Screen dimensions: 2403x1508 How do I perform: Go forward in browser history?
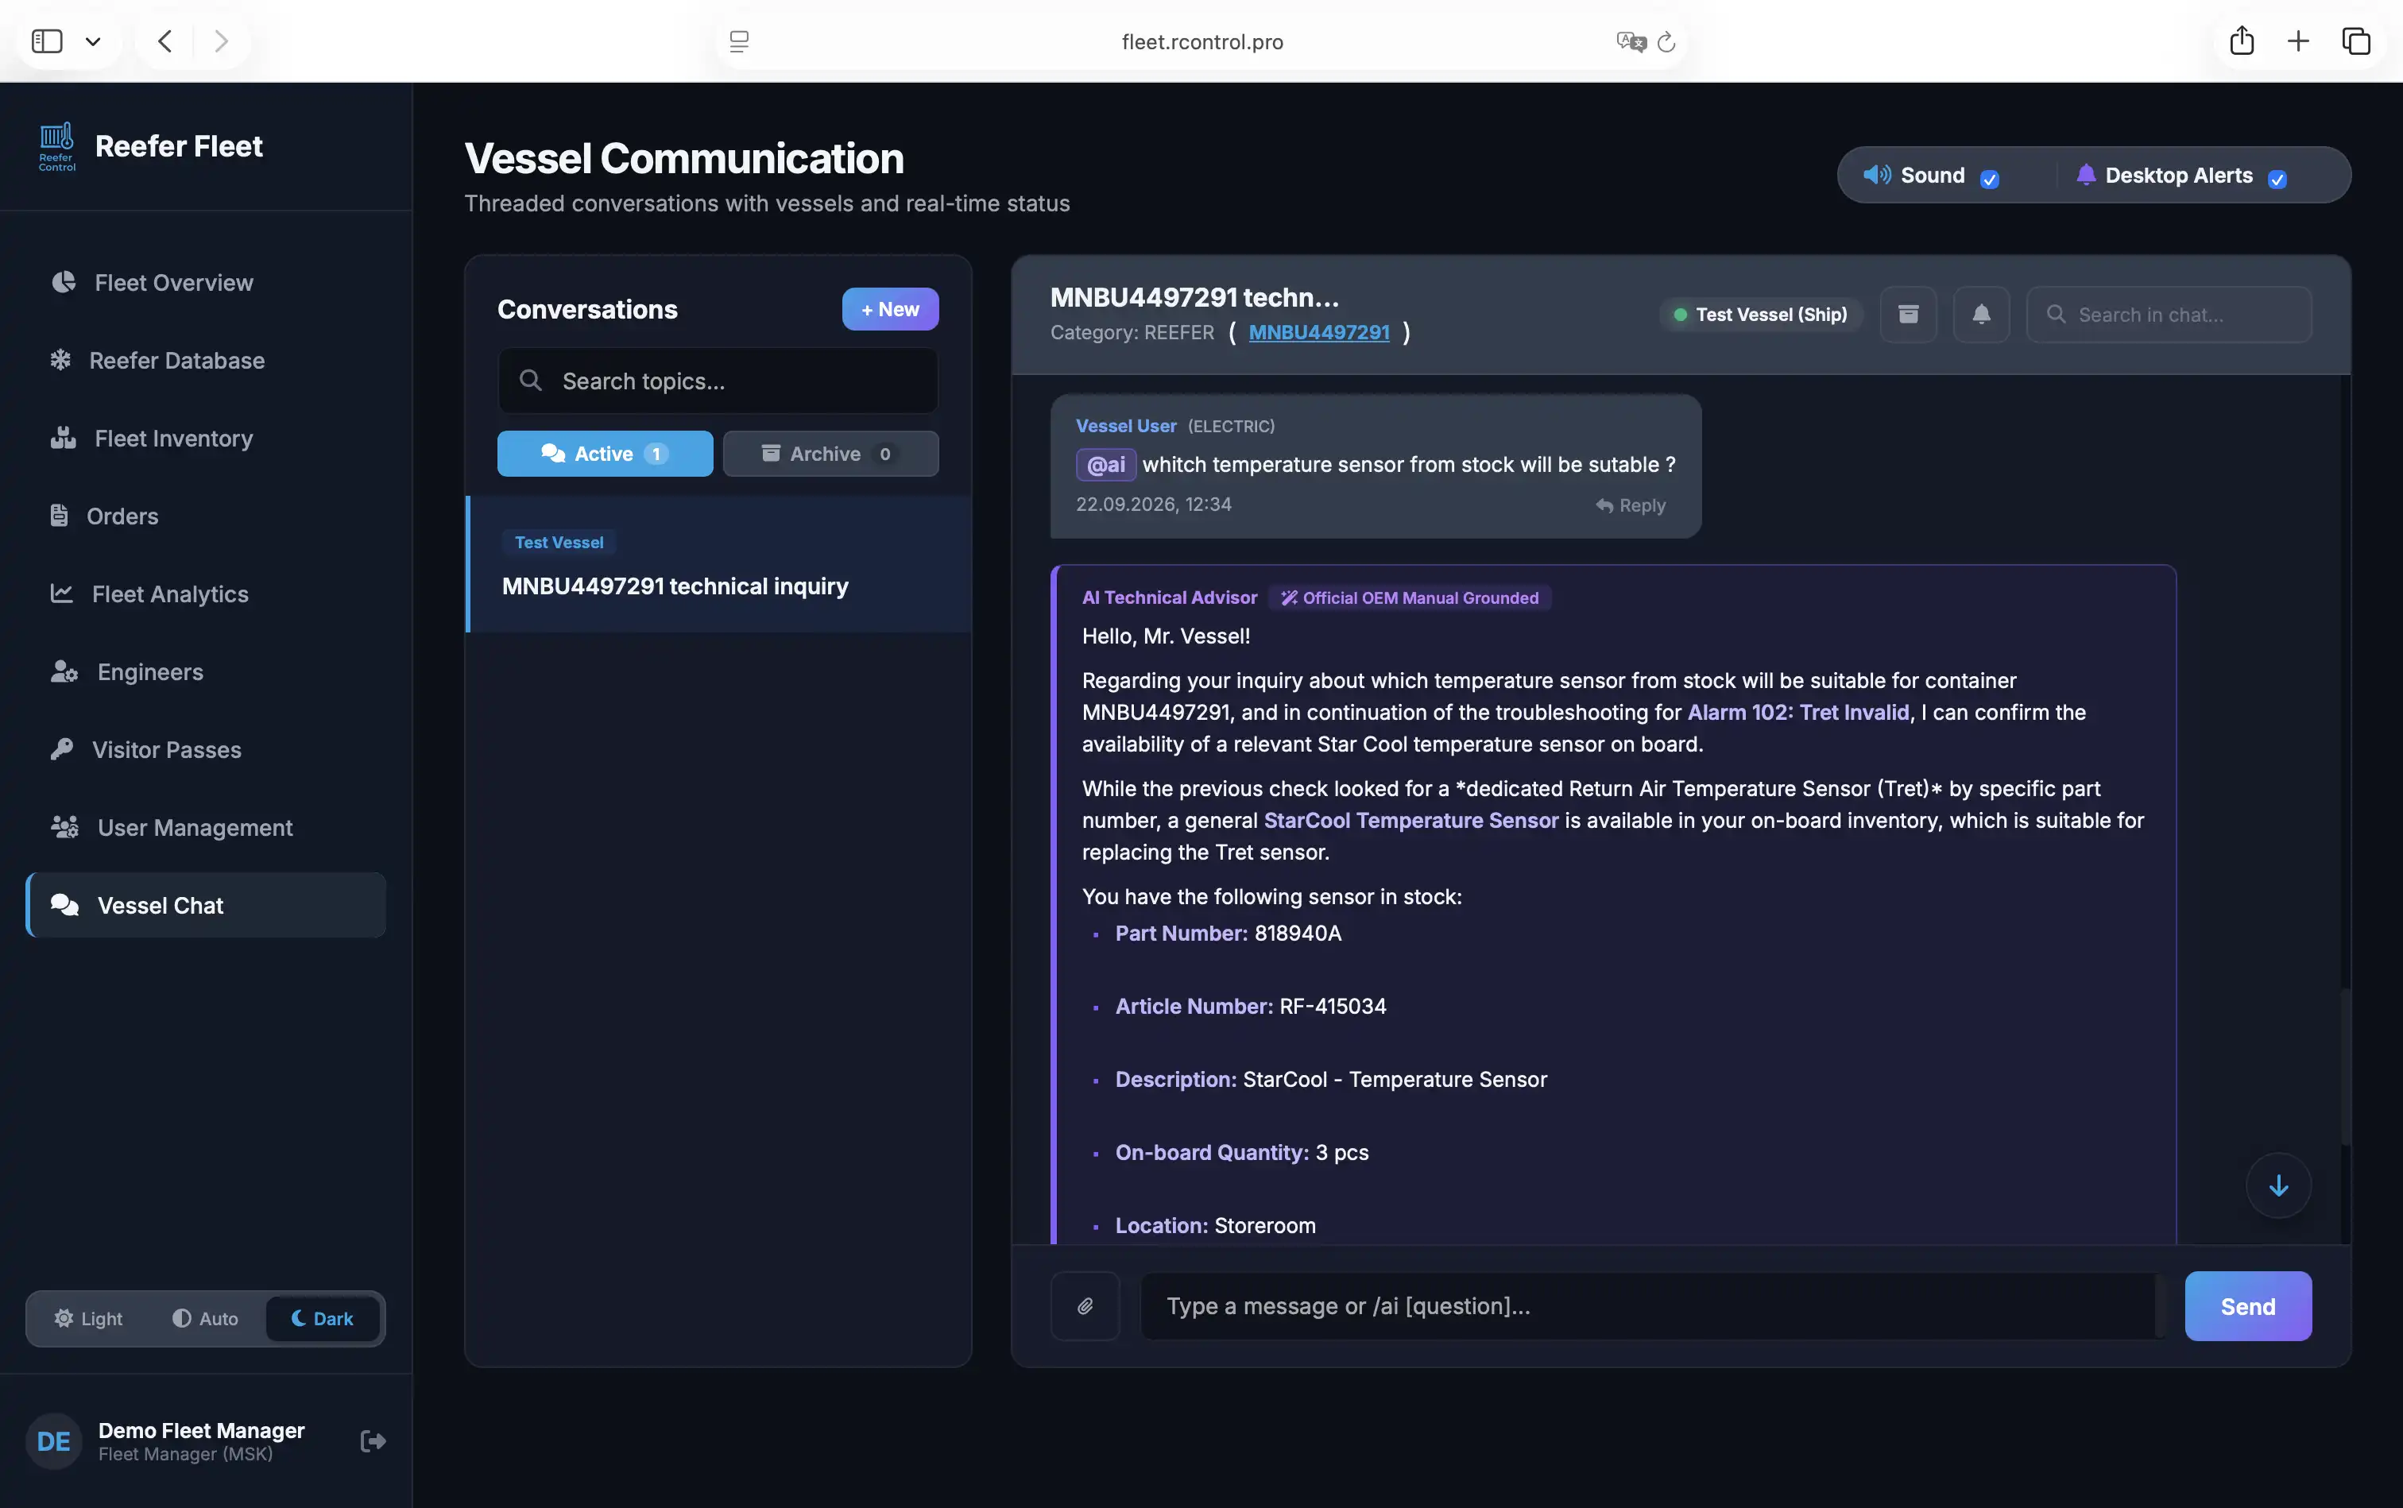[x=222, y=41]
